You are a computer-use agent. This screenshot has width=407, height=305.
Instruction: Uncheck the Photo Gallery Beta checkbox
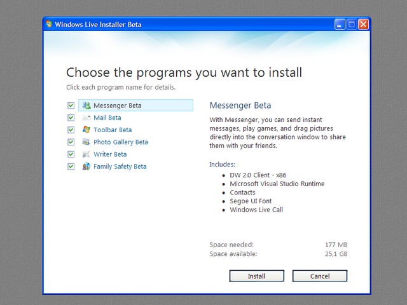coord(71,142)
